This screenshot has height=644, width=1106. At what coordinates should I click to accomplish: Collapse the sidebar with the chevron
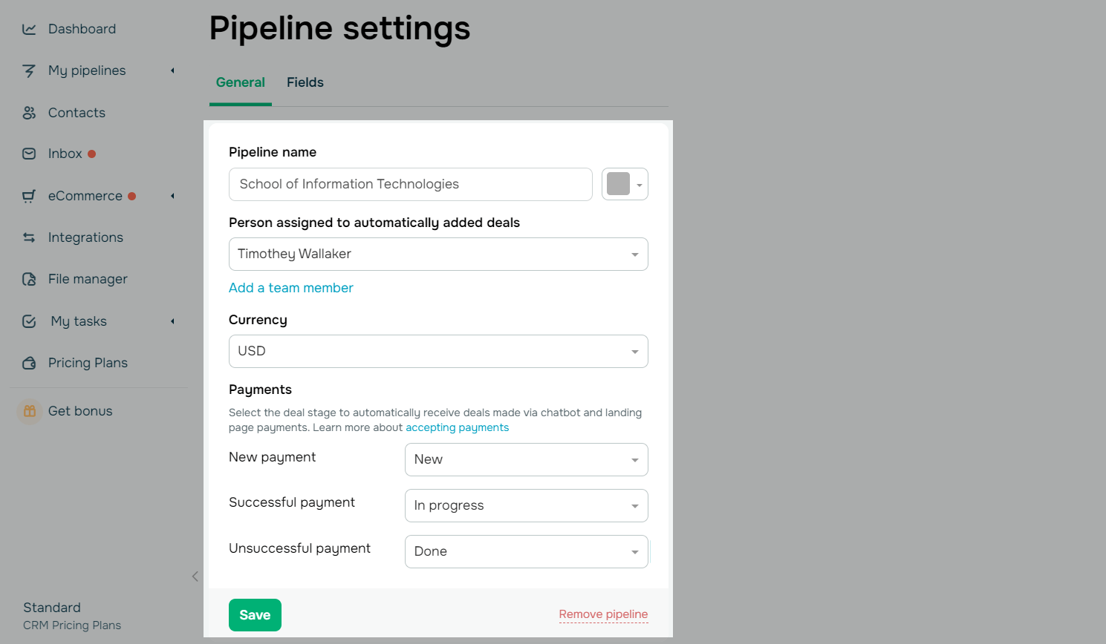coord(195,576)
